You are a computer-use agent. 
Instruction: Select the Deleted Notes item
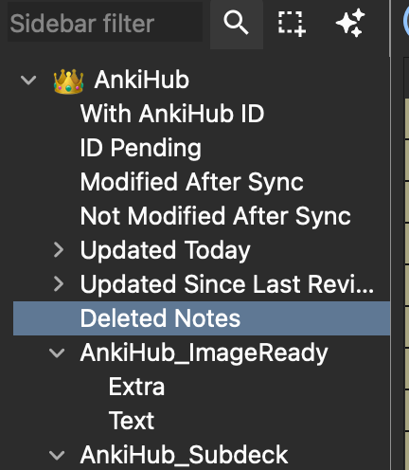202,318
